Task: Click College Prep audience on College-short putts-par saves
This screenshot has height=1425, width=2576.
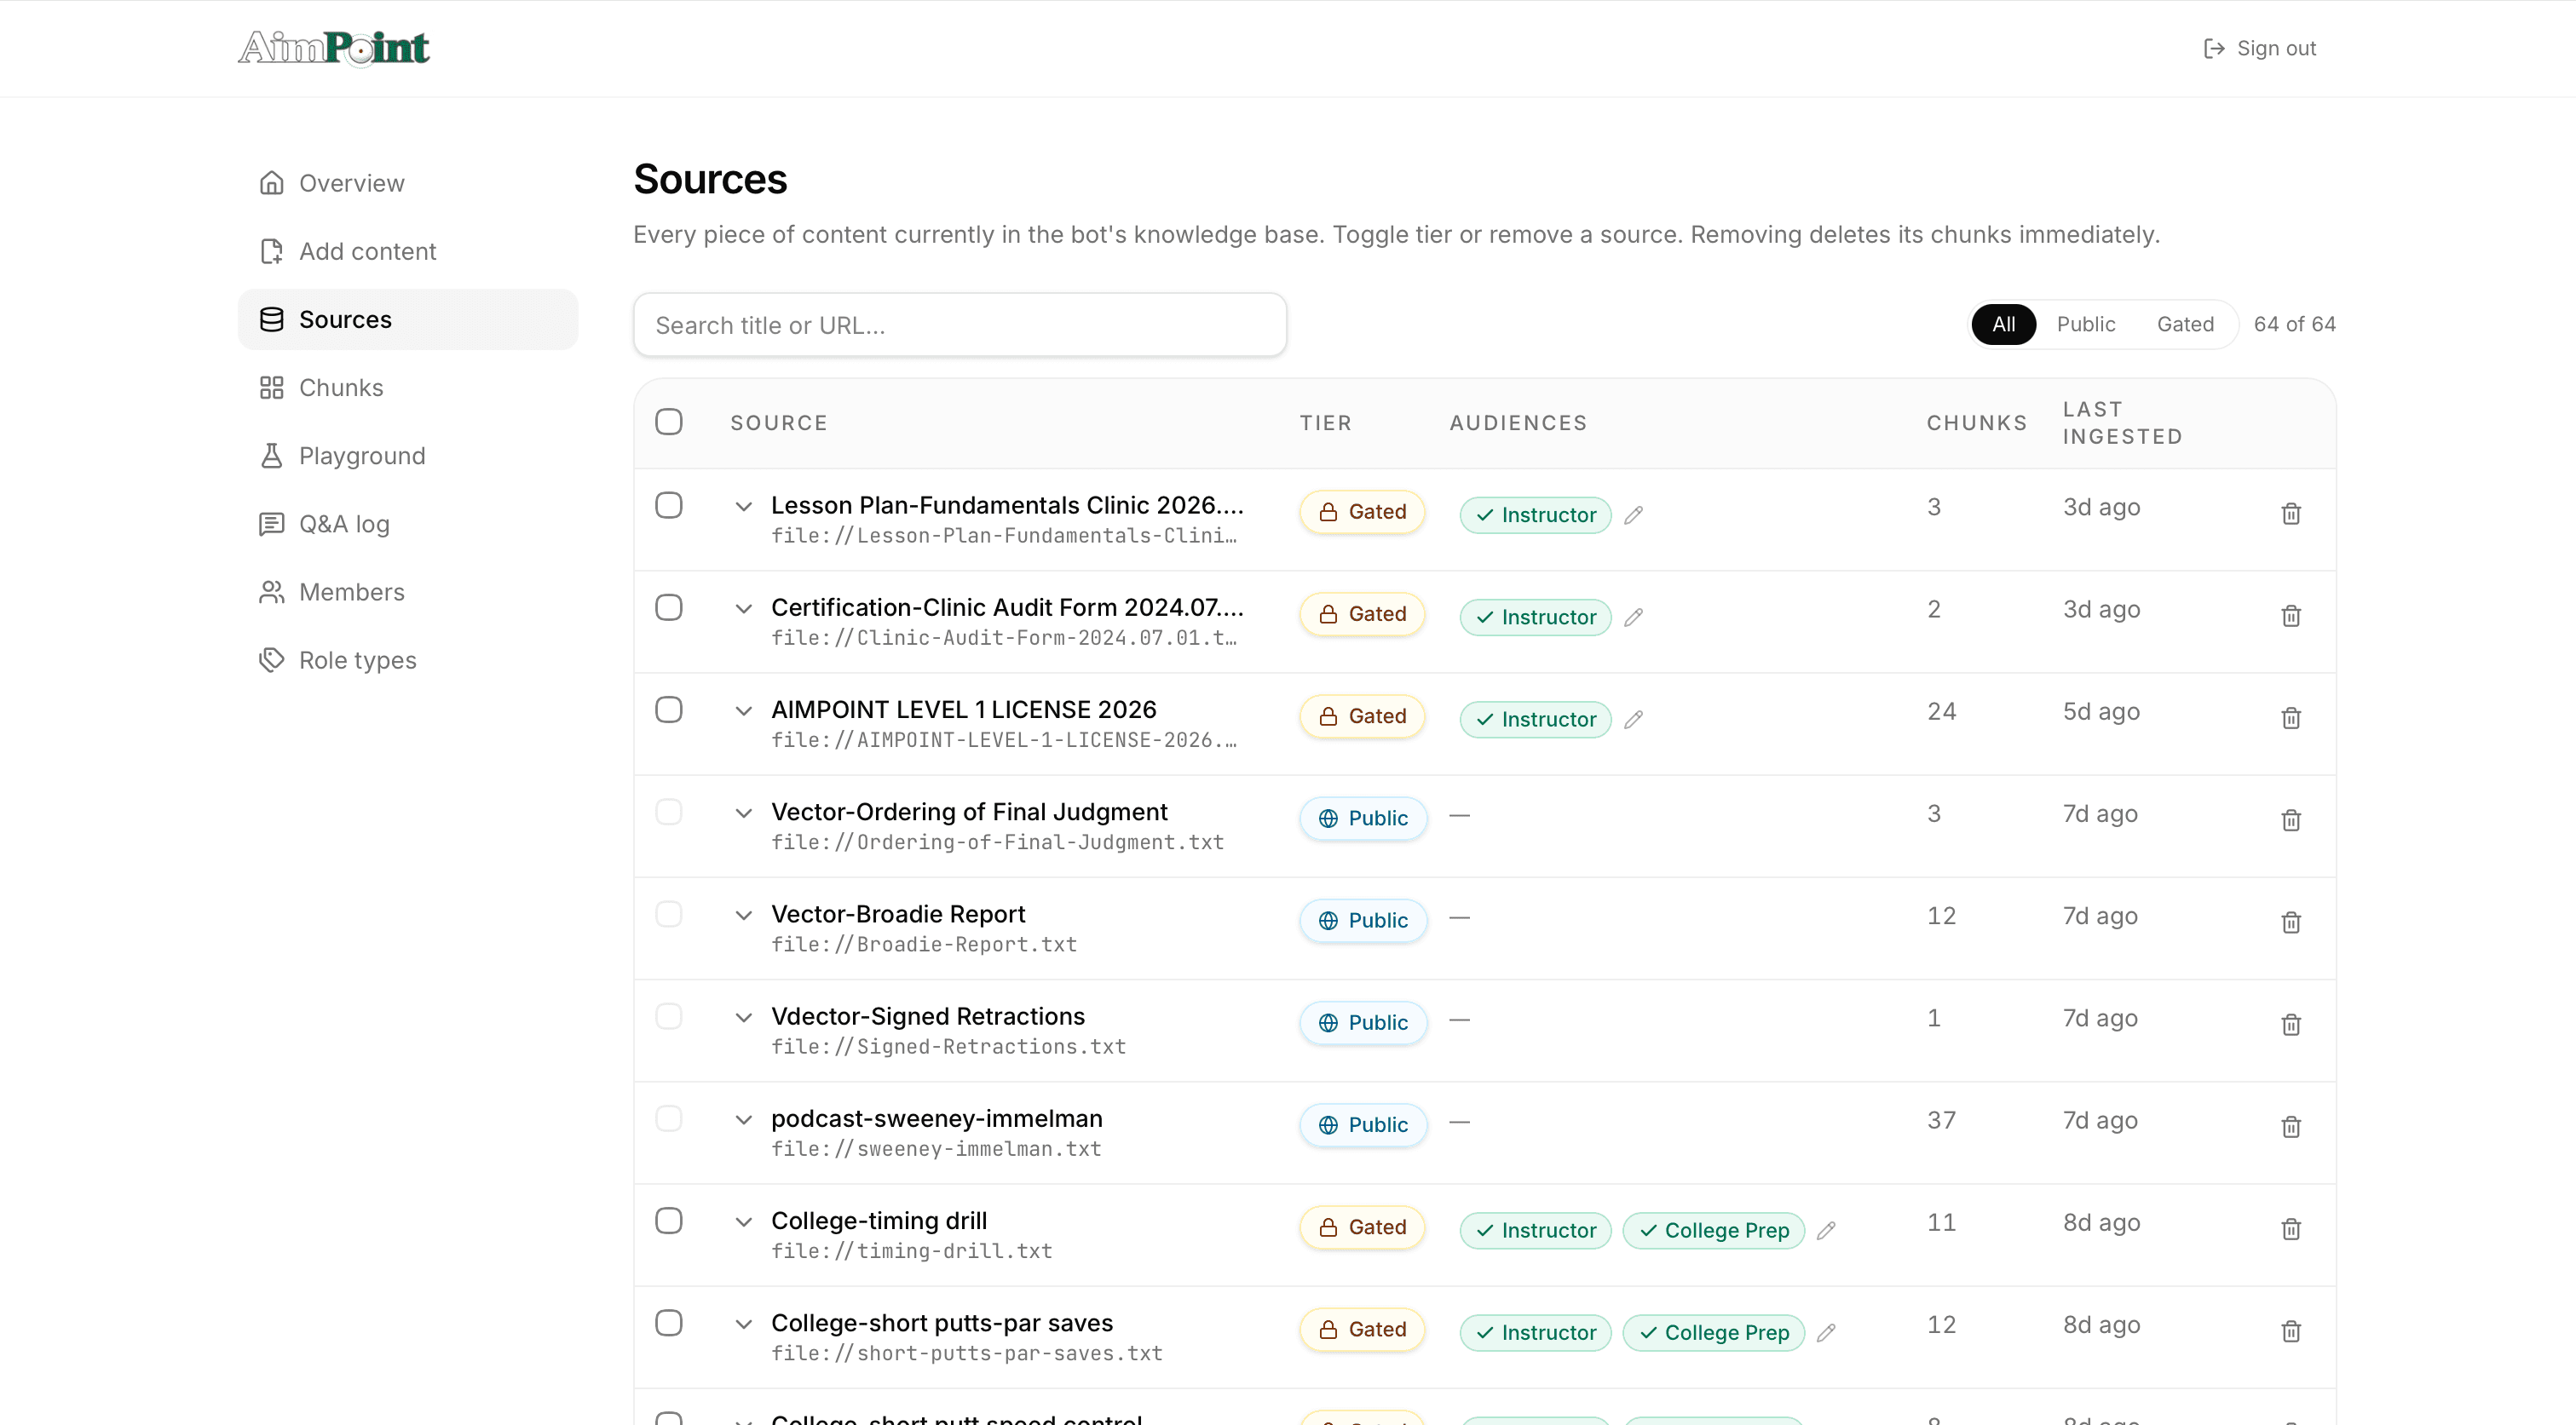Action: pyautogui.click(x=1713, y=1332)
